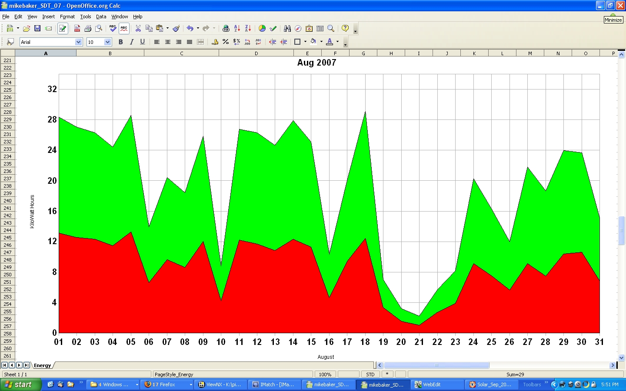The image size is (626, 391).
Task: Export directly as PDF
Action: 77,29
